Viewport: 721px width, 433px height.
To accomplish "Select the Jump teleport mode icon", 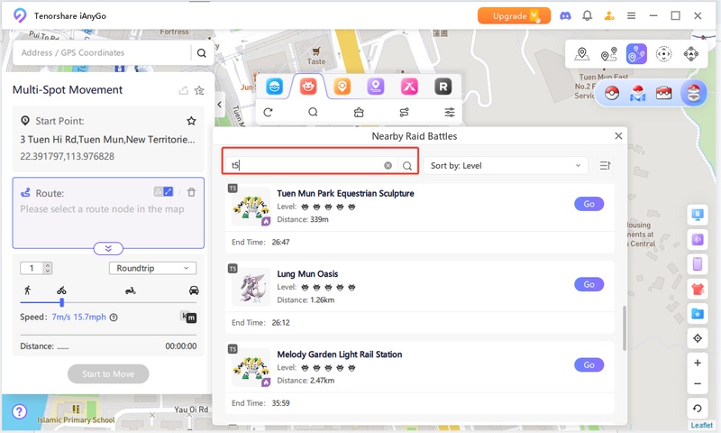I will [663, 54].
